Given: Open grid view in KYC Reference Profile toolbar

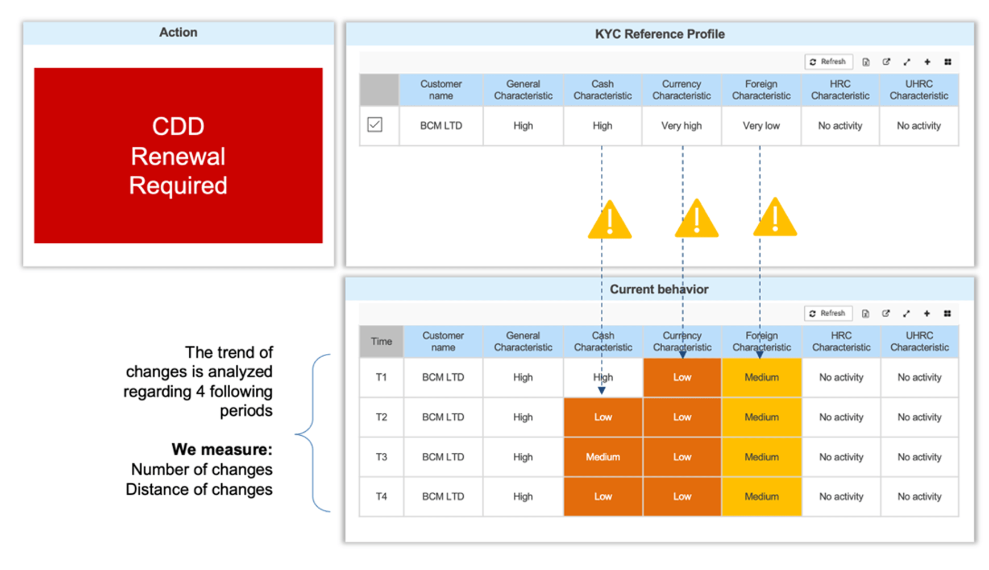Looking at the screenshot, I should (x=948, y=62).
